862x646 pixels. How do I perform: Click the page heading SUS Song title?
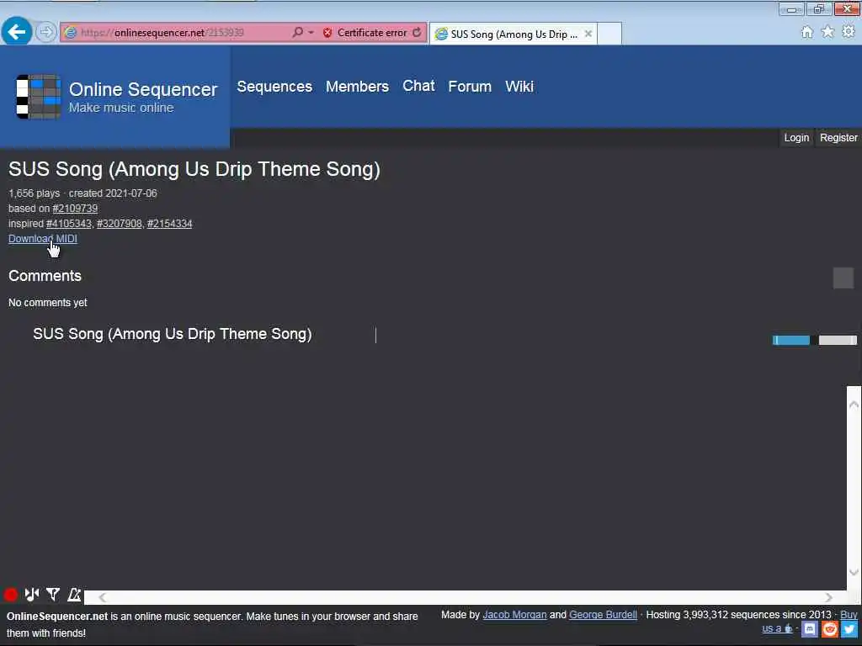click(x=194, y=169)
